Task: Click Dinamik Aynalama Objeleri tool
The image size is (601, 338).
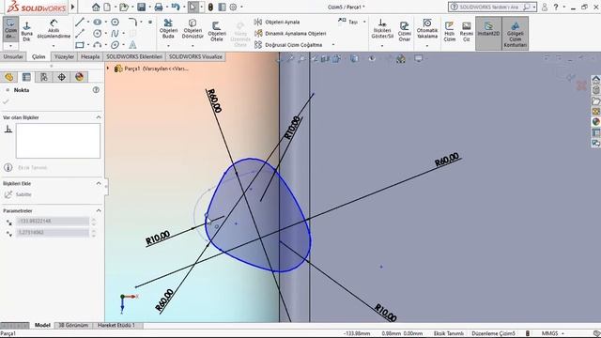Action: (290, 34)
